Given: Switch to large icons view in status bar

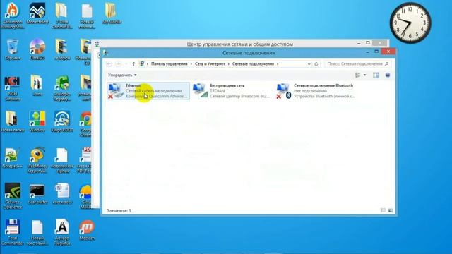Looking at the screenshot, I should coord(391,210).
